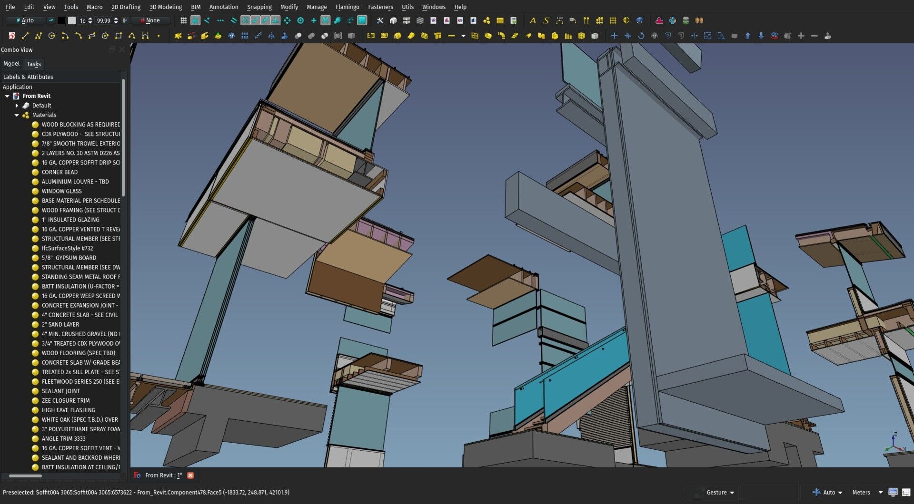Toggle snapping on or off
Screen dimensions: 914x504
pyautogui.click(x=196, y=20)
